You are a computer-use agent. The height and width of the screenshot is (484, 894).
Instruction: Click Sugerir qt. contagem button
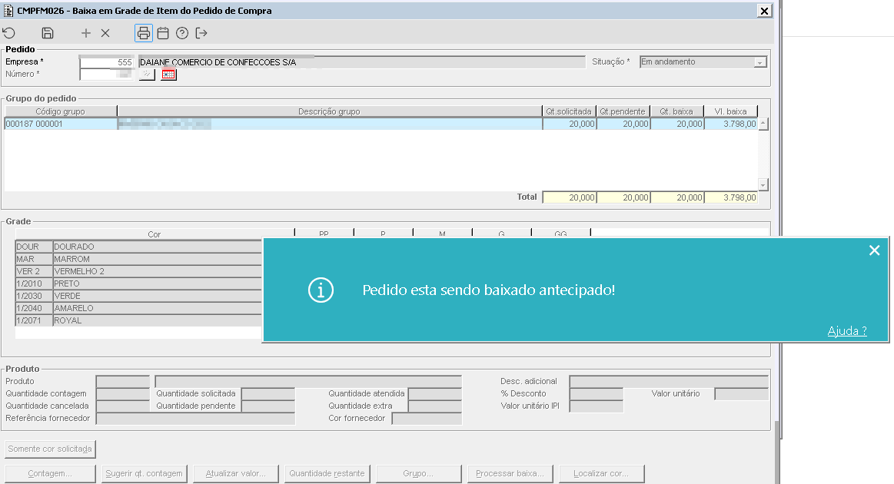pyautogui.click(x=145, y=474)
